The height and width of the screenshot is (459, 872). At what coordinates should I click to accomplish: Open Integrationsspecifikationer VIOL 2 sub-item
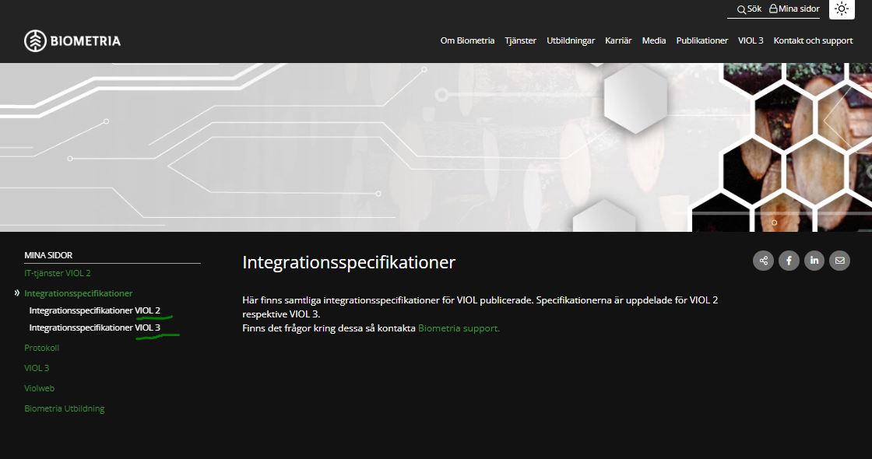pyautogui.click(x=94, y=310)
